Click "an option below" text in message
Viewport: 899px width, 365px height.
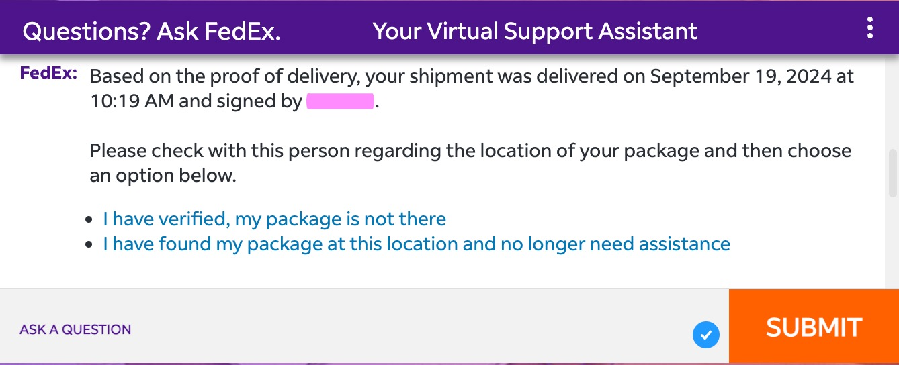[163, 176]
